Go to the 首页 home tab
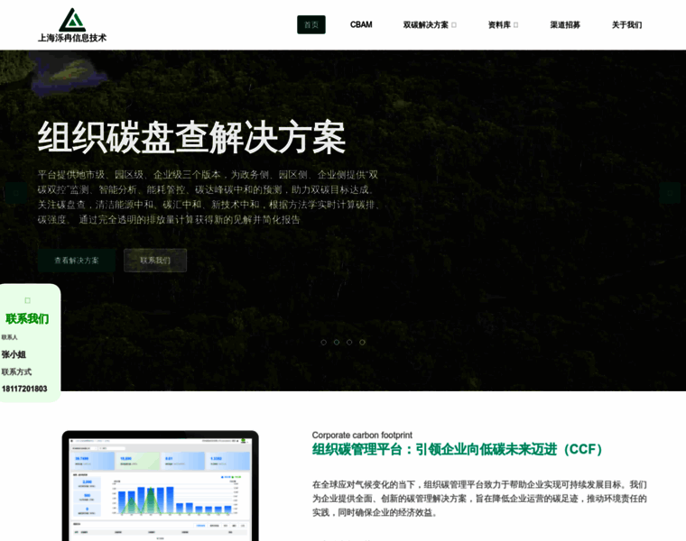The image size is (686, 541). 311,25
